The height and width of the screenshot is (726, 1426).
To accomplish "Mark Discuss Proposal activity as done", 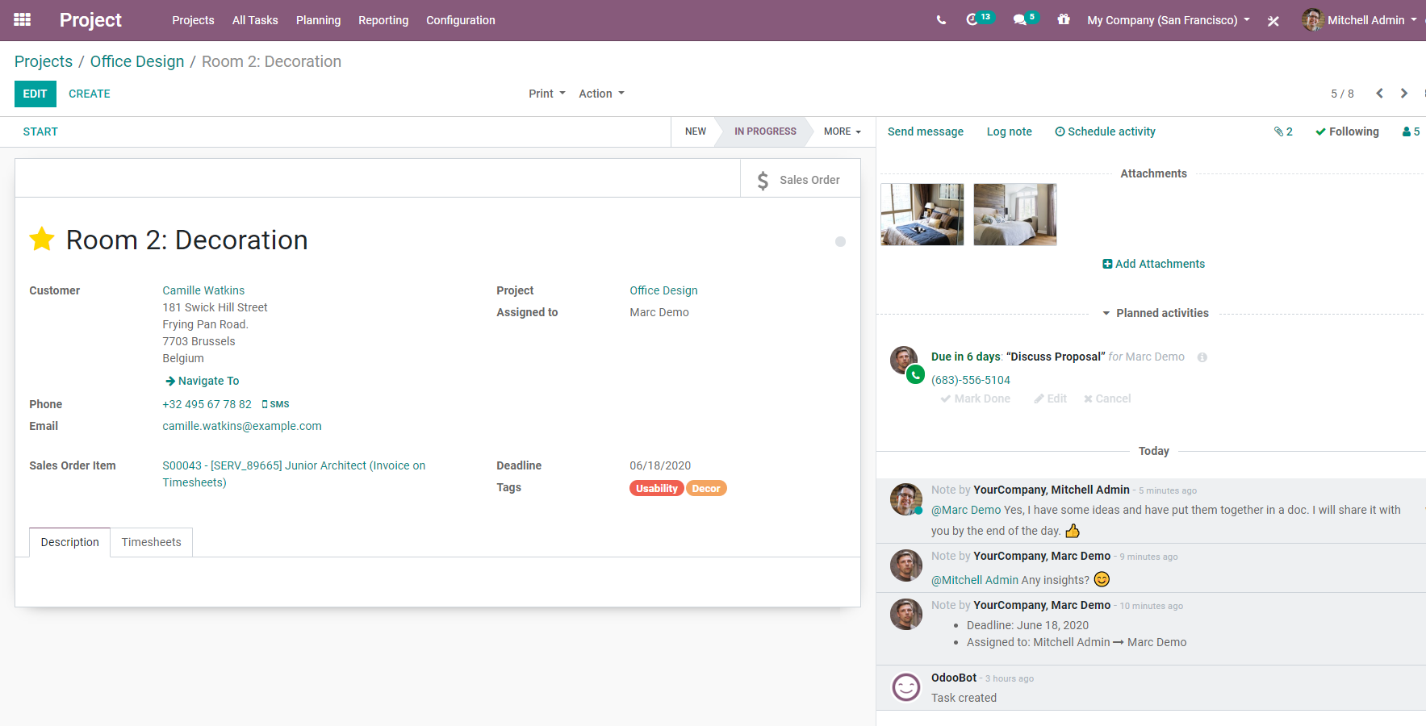I will [975, 398].
